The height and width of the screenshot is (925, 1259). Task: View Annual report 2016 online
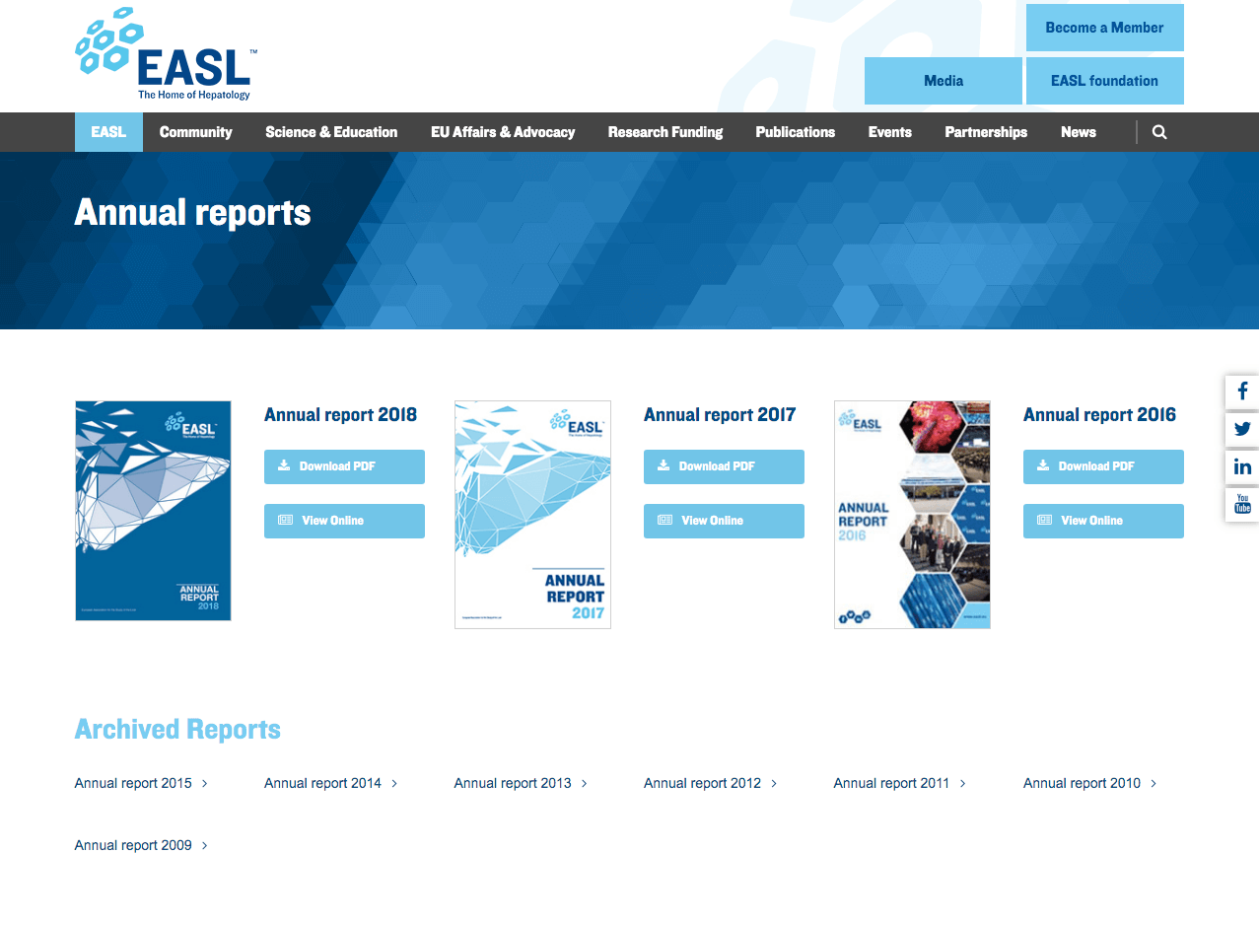coord(1103,521)
